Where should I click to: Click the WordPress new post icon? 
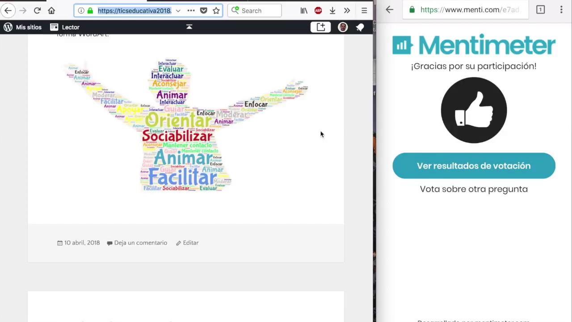coord(321,27)
